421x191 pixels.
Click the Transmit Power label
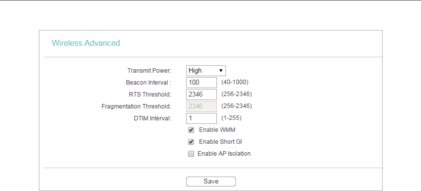150,71
